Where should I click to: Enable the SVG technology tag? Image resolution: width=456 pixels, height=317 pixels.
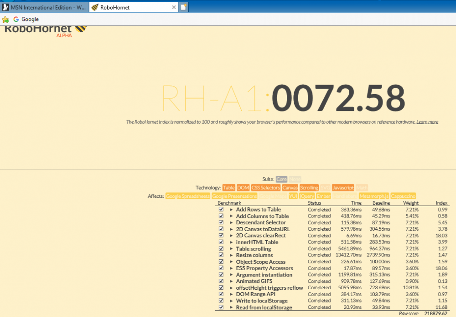325,188
